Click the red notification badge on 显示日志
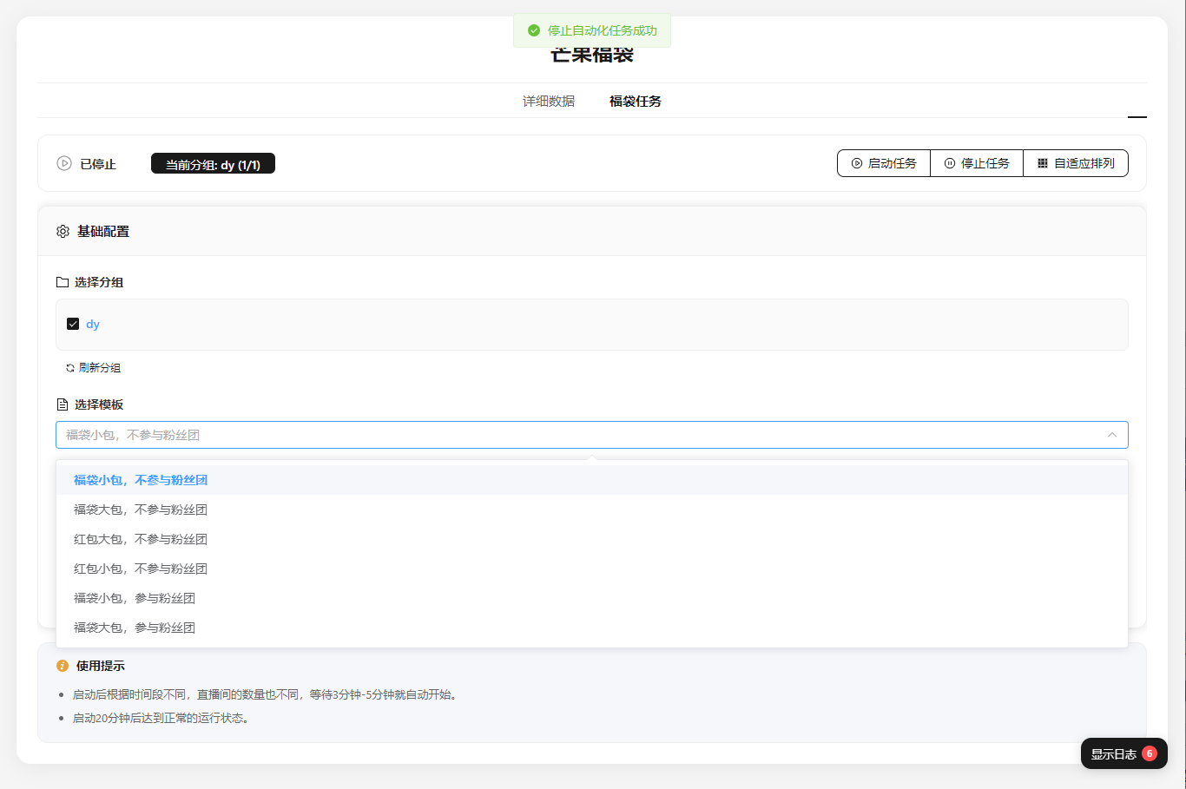This screenshot has height=789, width=1186. (1150, 753)
